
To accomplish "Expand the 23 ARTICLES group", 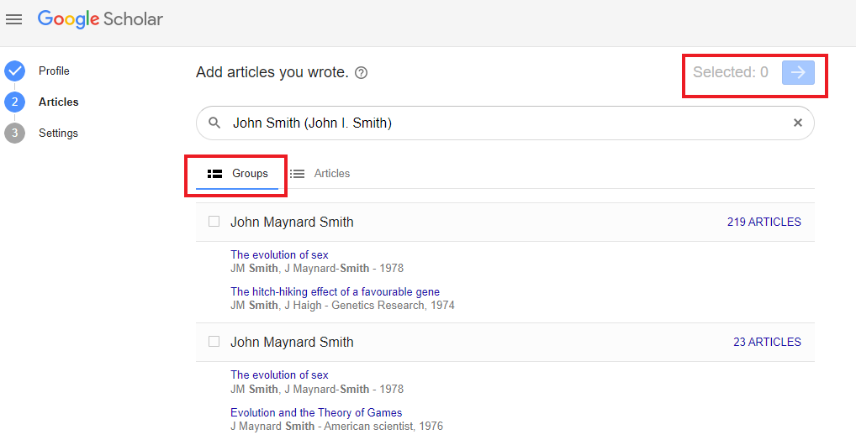I will click(x=767, y=342).
